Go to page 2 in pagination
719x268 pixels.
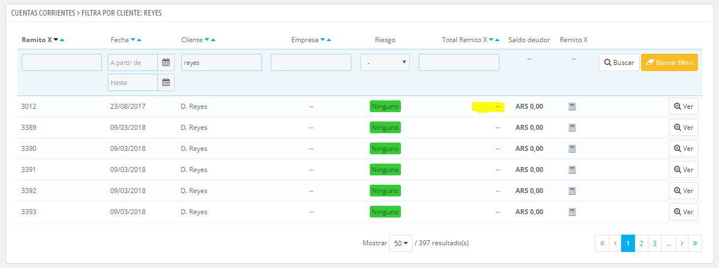[x=641, y=243]
